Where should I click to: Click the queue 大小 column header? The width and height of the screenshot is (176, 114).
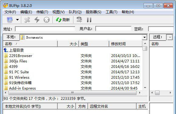[x=67, y=106]
